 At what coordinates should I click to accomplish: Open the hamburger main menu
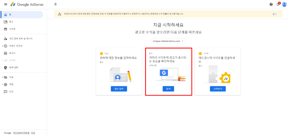point(6,4)
